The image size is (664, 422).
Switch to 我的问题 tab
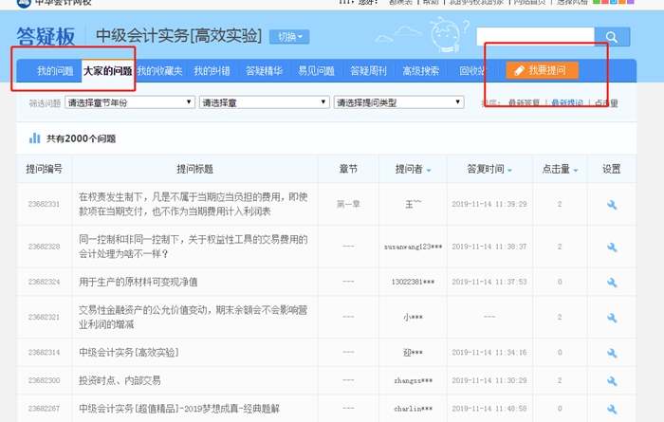[55, 71]
